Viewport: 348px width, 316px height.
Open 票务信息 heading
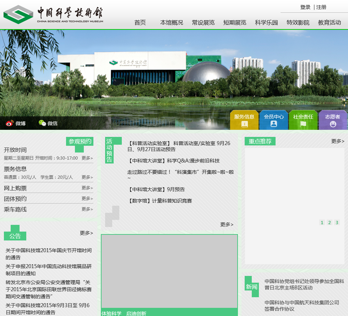15,169
